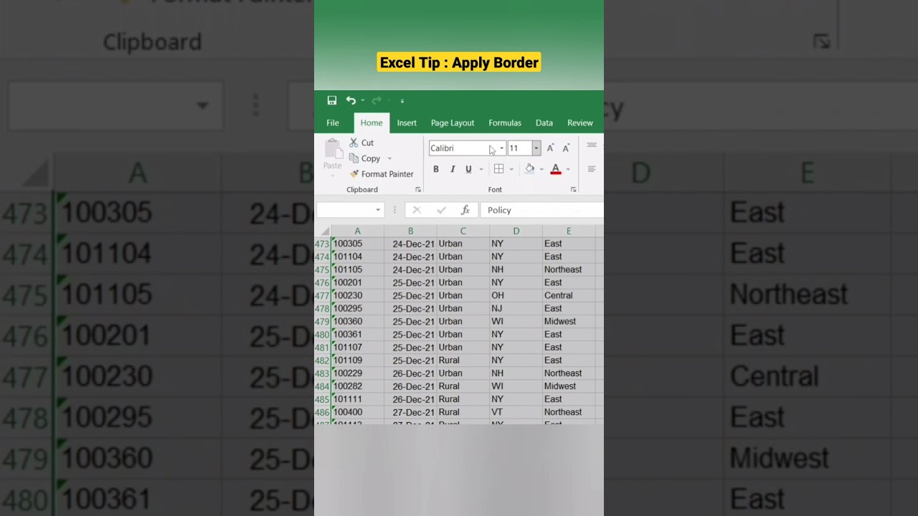The width and height of the screenshot is (918, 516).
Task: Click the NJ state cell
Action: point(516,308)
